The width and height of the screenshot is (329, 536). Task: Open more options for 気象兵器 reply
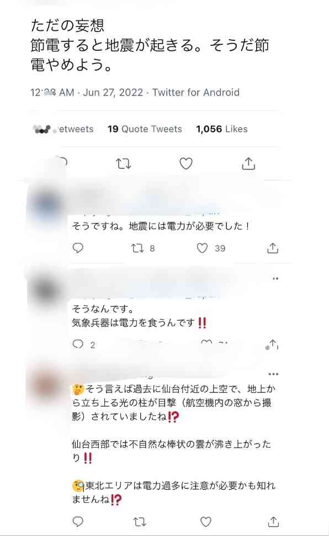(x=275, y=279)
